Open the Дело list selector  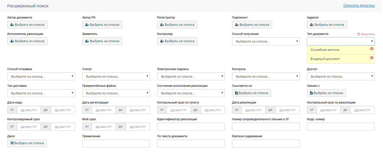coord(27,143)
